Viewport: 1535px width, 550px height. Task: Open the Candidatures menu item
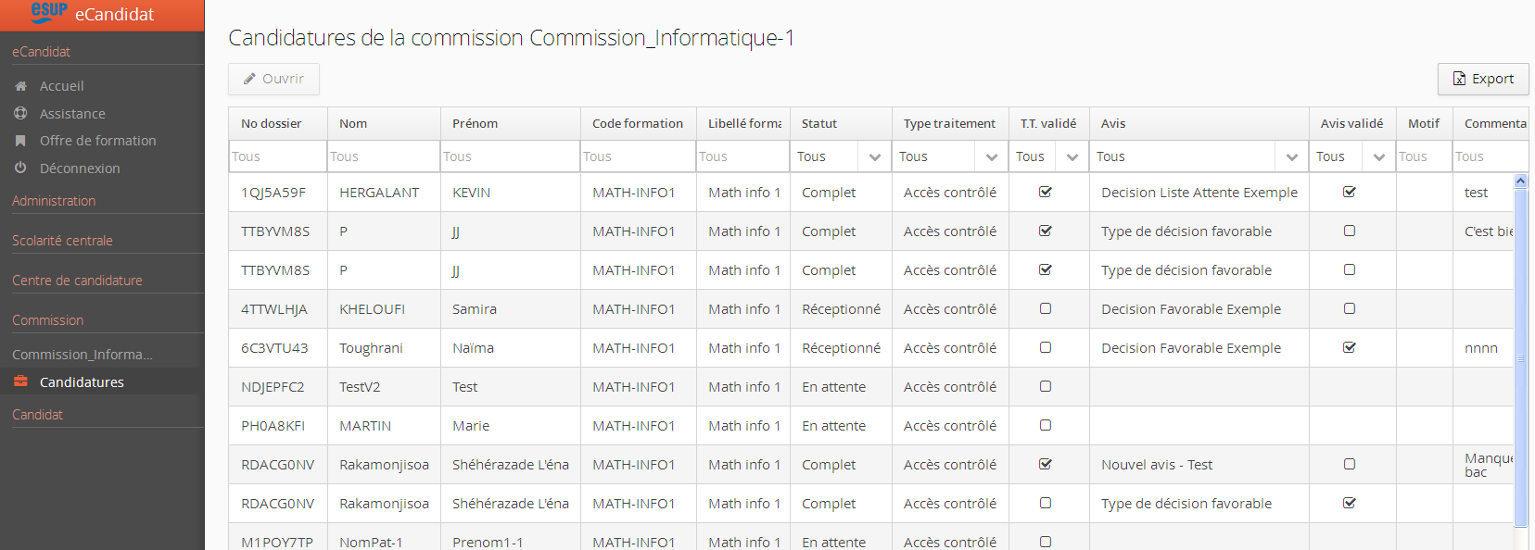tap(82, 382)
